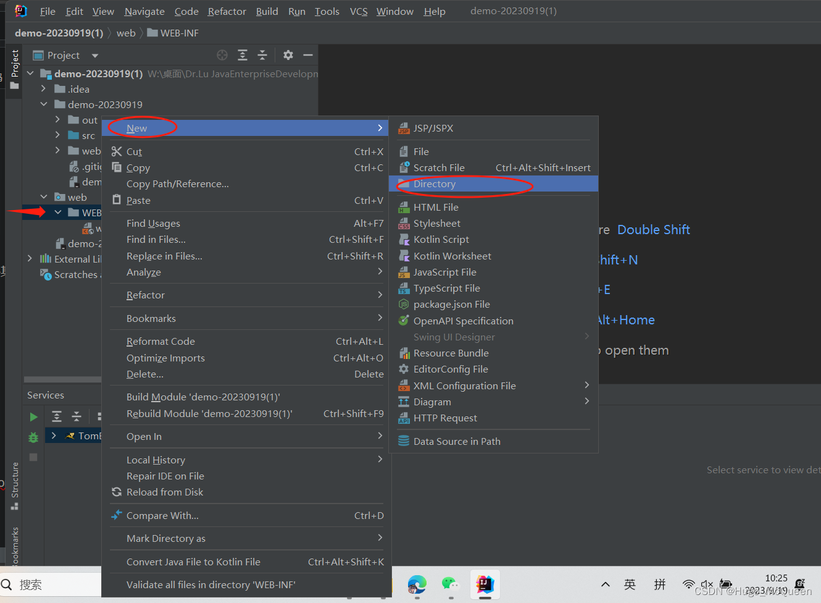Click the gear icon beside EditorConfig File
This screenshot has width=821, height=603.
[404, 369]
